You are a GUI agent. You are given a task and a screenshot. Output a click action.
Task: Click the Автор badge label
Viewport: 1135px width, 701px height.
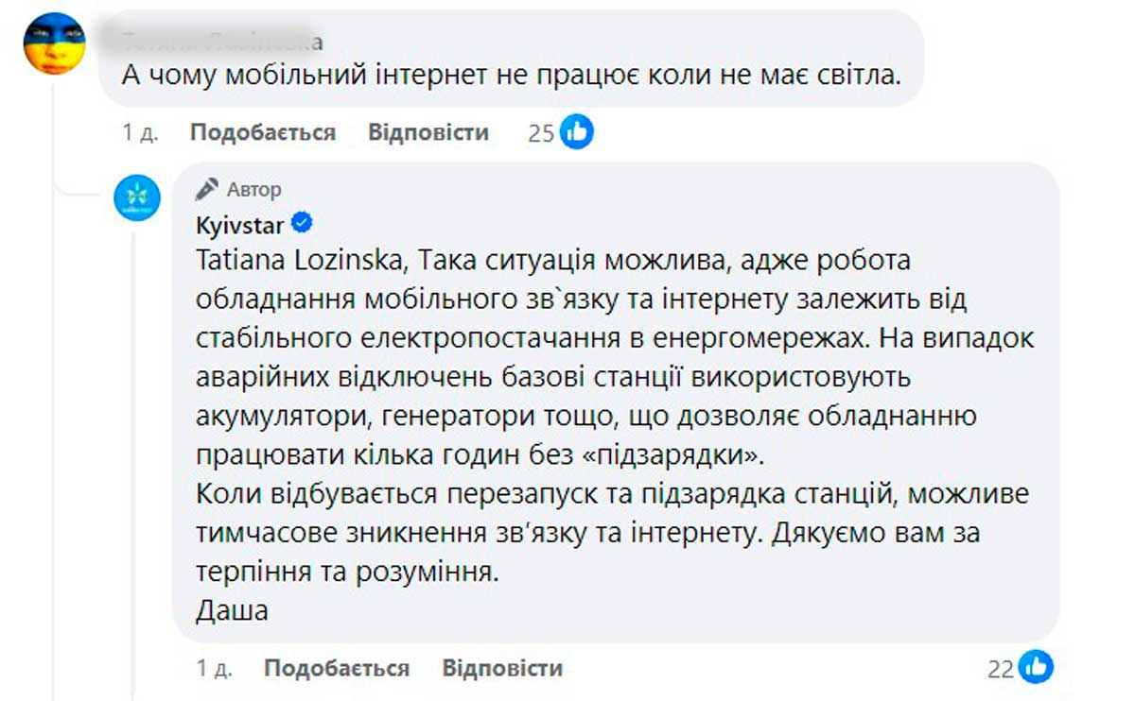point(253,190)
